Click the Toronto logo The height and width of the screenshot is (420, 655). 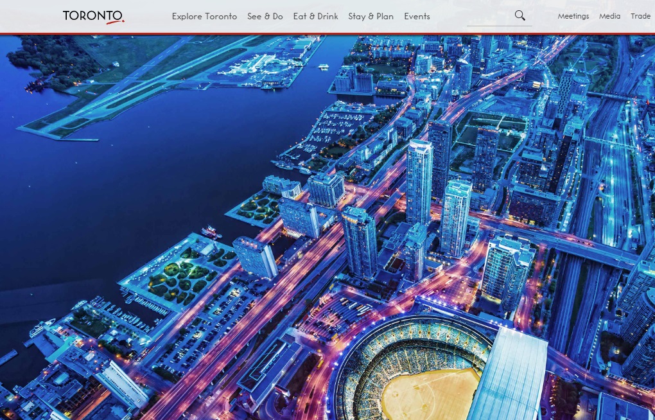(x=94, y=17)
